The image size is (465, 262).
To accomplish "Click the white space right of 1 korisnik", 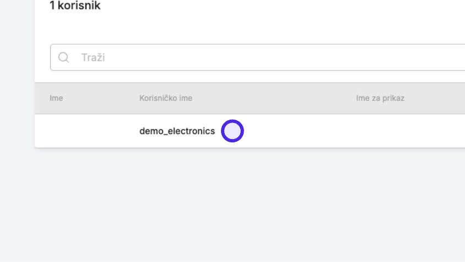I will pos(282,6).
